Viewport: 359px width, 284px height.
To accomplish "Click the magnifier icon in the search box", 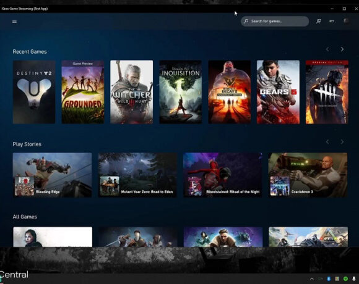I will (x=246, y=21).
